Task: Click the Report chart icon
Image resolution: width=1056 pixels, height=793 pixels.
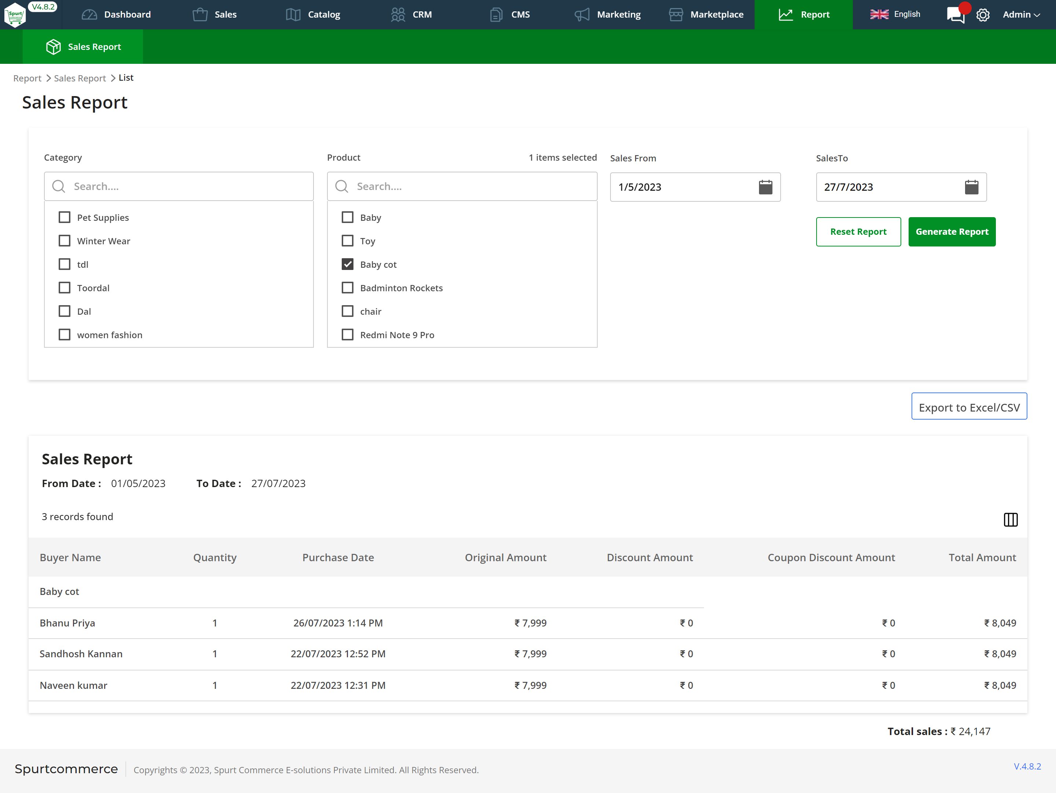Action: [786, 15]
